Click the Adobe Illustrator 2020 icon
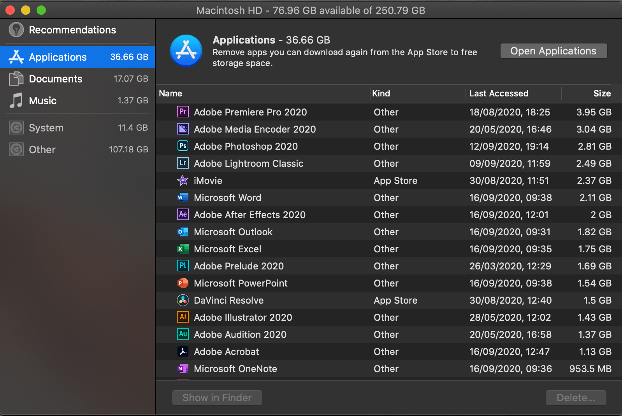Viewport: 622px width, 416px height. [x=183, y=317]
